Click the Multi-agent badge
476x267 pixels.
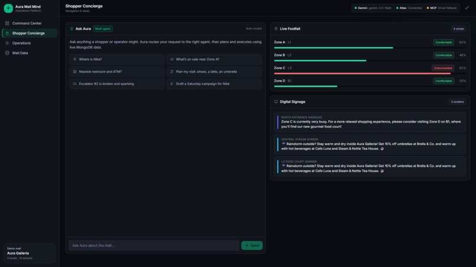coord(103,29)
